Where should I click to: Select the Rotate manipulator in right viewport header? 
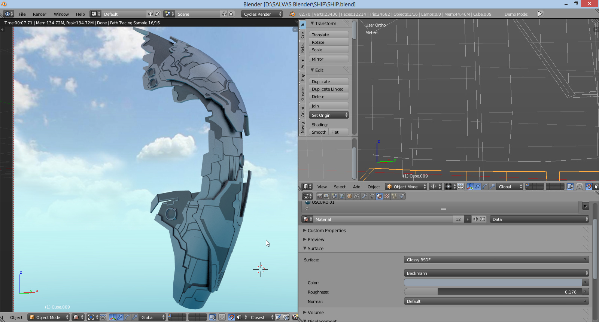tap(485, 186)
